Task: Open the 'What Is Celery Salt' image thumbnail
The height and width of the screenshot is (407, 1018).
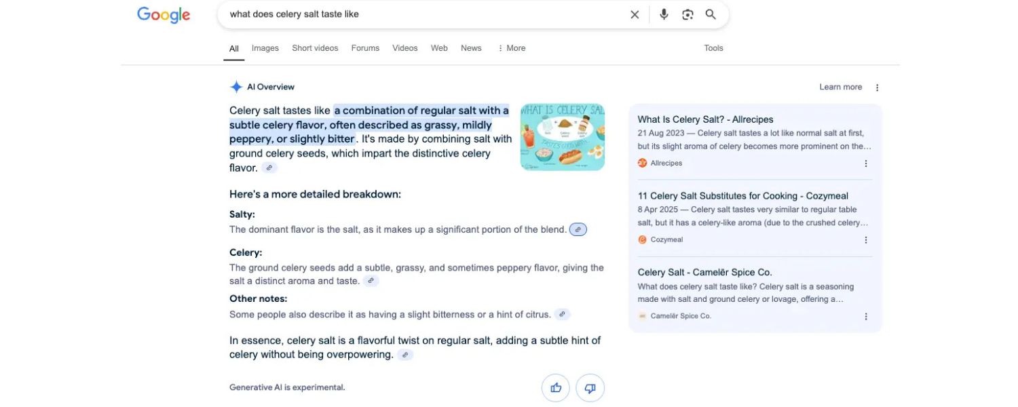Action: 562,136
